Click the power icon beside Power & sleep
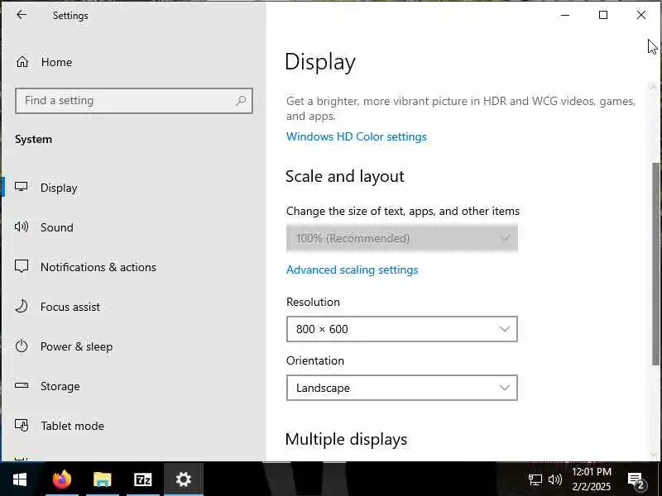662x496 pixels. [x=22, y=346]
